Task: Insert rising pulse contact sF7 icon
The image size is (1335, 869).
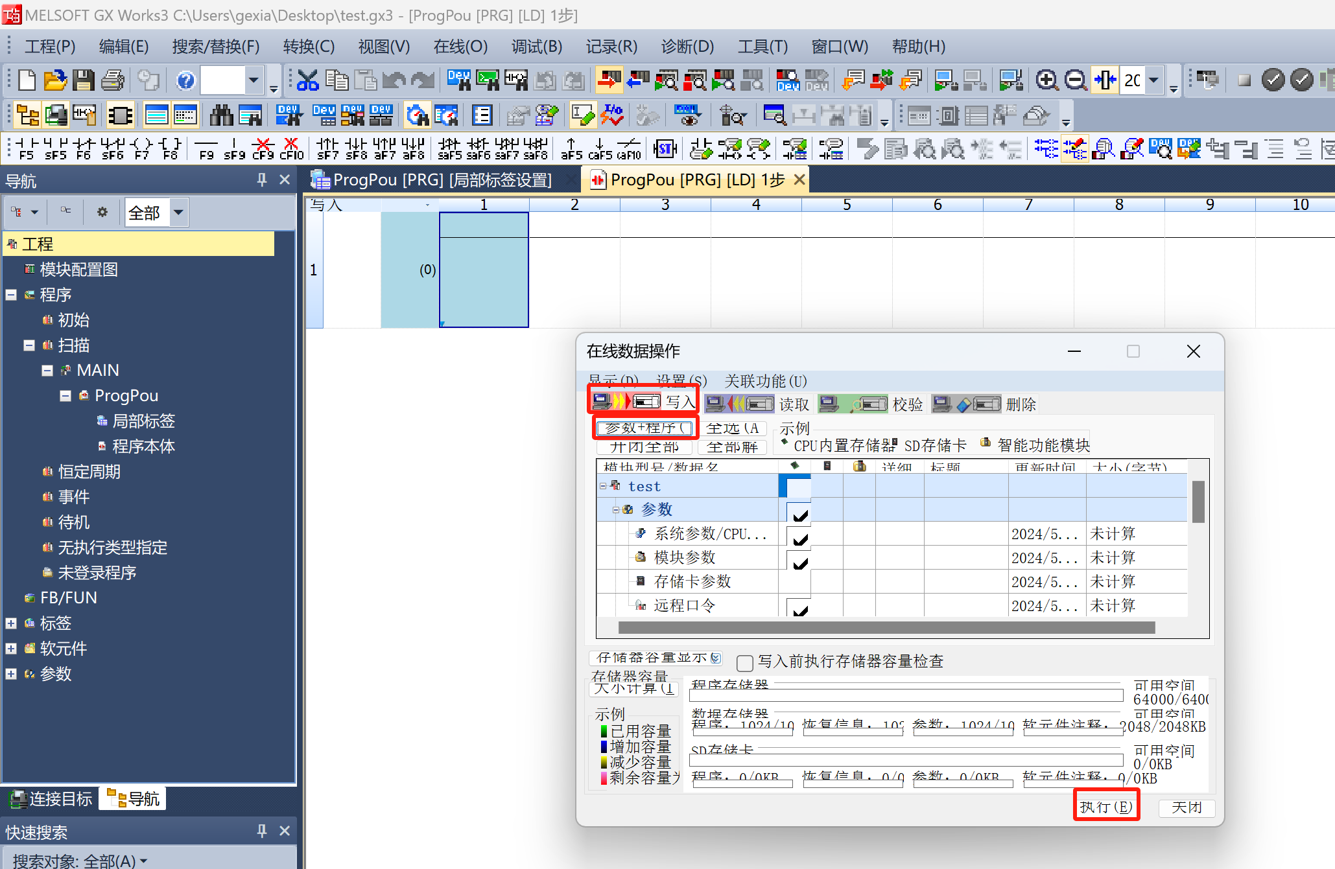Action: (328, 148)
